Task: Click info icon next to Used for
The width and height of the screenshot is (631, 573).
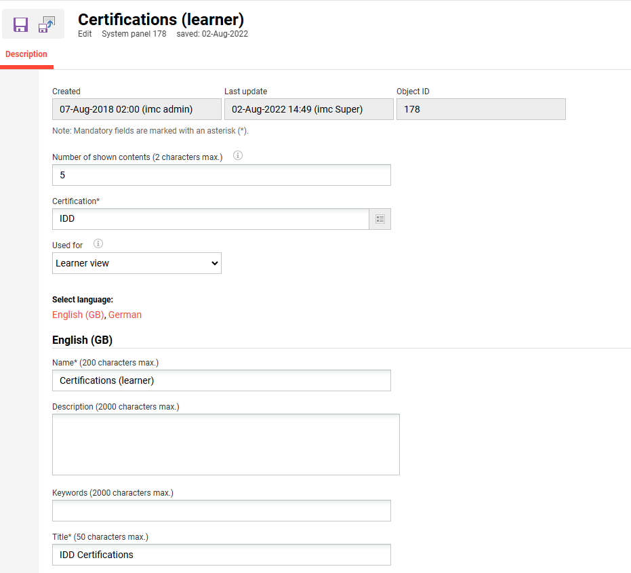Action: [x=98, y=243]
